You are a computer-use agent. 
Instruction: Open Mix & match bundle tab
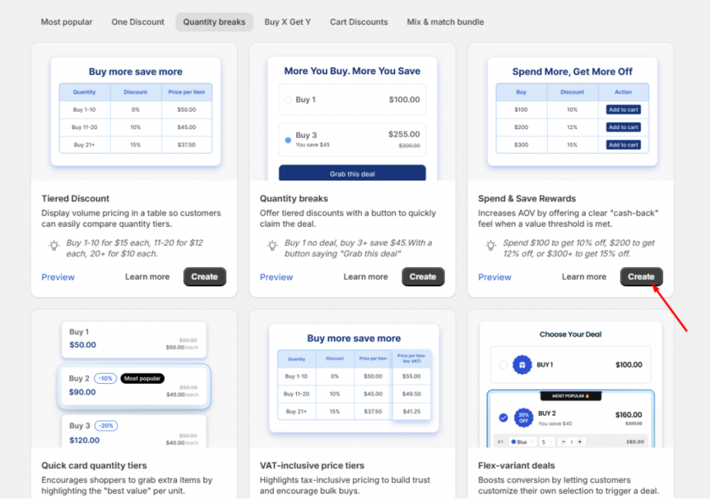(445, 21)
